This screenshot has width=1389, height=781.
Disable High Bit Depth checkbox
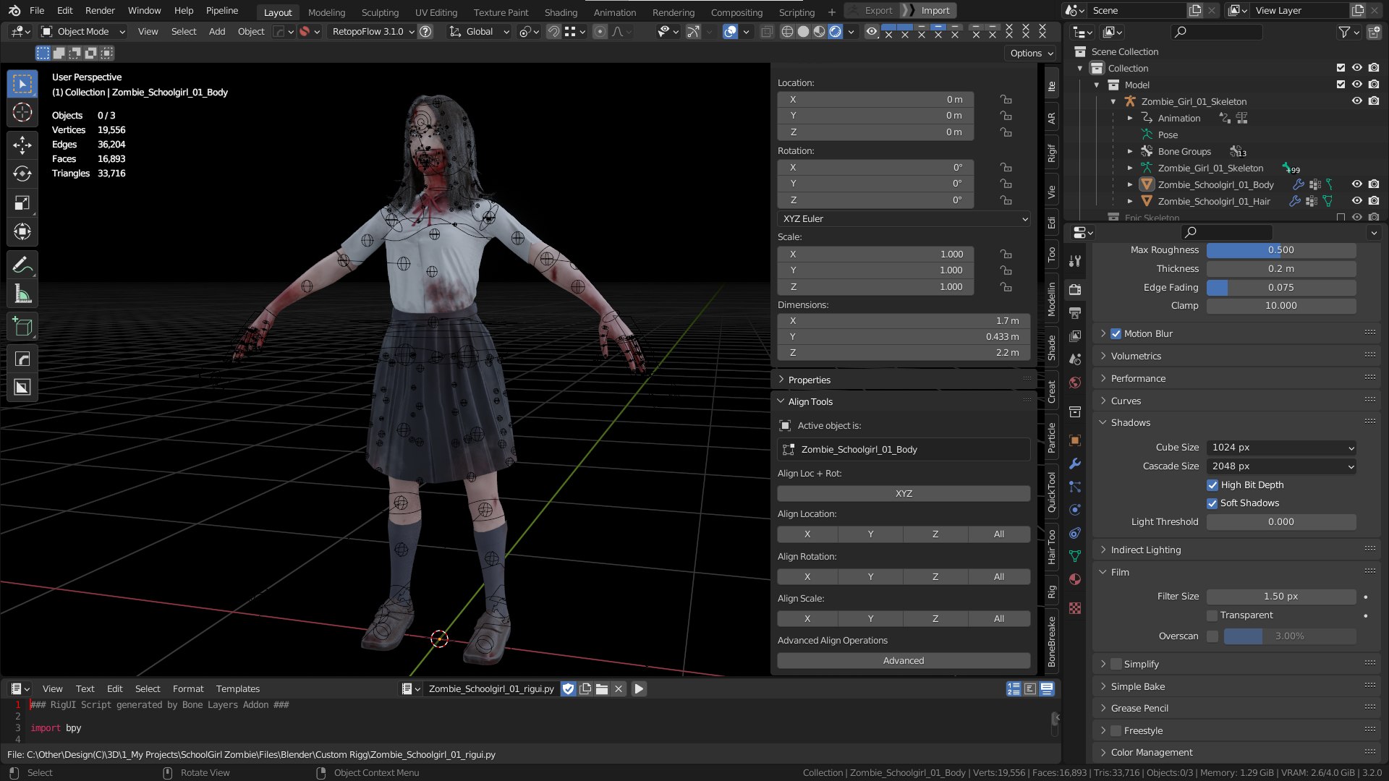[x=1212, y=485]
